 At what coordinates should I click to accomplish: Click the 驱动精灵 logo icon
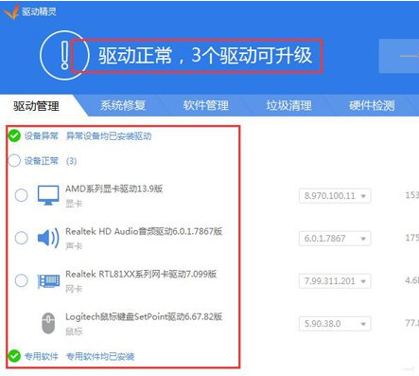(11, 12)
